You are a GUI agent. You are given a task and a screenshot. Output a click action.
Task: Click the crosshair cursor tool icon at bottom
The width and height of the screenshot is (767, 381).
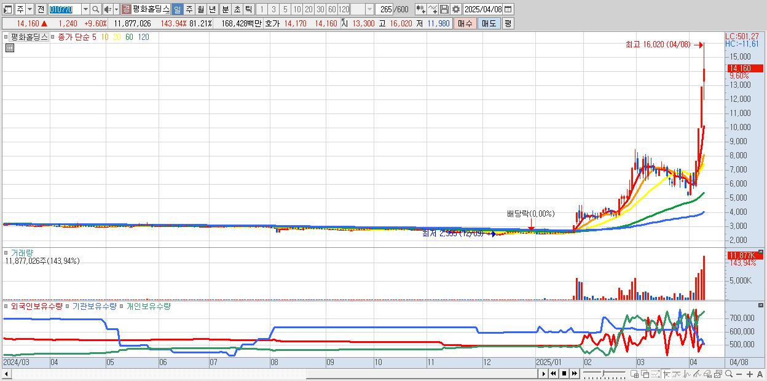click(666, 374)
